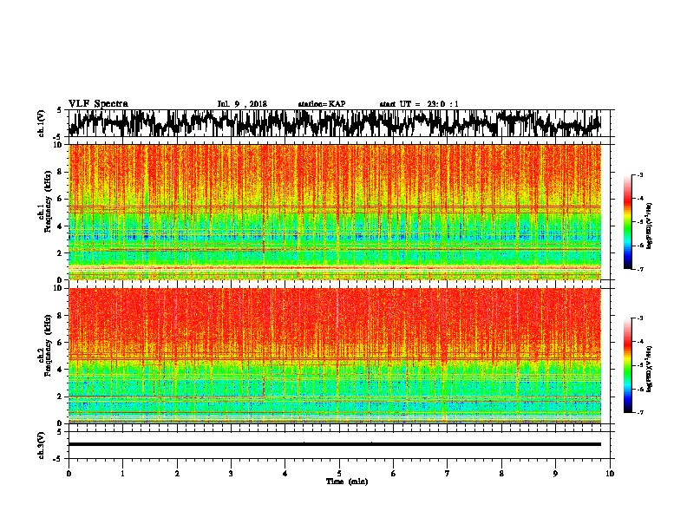Click time axis tick label "9"
687x531 pixels.
coord(555,474)
